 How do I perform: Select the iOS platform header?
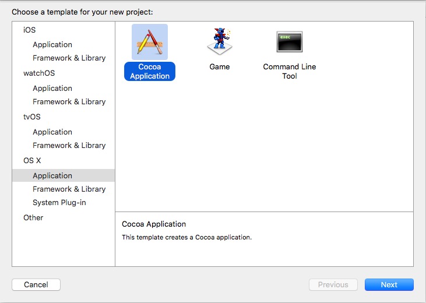[x=29, y=30]
